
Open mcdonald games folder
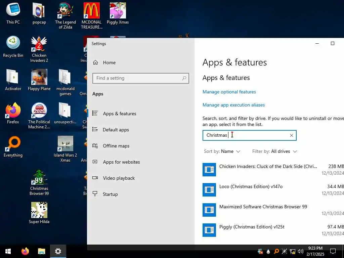(x=66, y=83)
